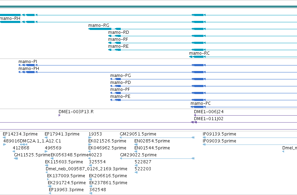Select Dmel_neb_009587_0126_2169.3prime label
Image resolution: width=297 pixels, height=195 pixels.
click(x=87, y=169)
